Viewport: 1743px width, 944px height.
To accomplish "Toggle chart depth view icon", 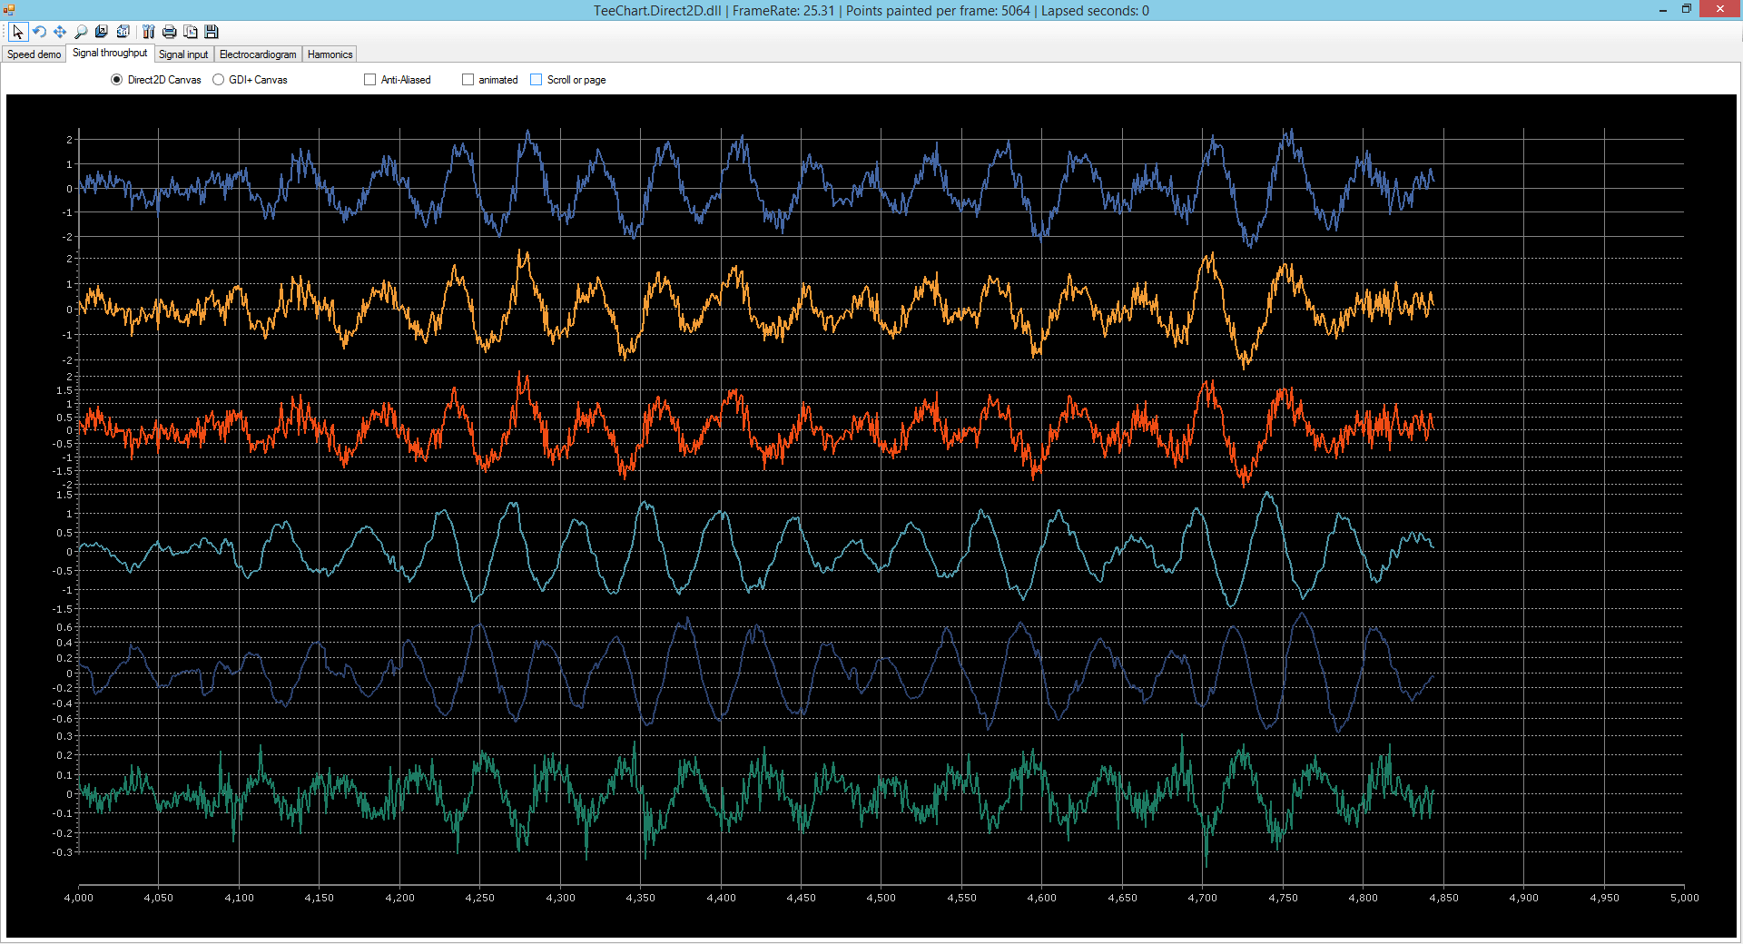I will point(102,32).
